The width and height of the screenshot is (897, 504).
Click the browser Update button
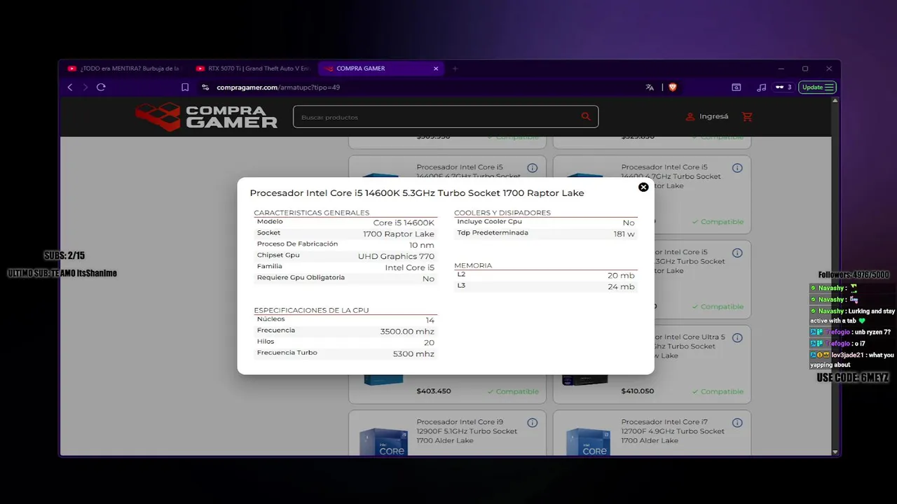tap(817, 87)
